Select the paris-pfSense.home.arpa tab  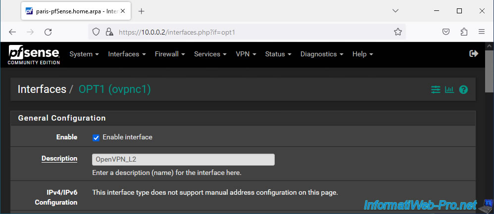coord(75,11)
